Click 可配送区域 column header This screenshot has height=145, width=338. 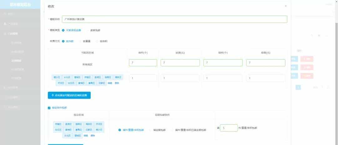point(87,53)
